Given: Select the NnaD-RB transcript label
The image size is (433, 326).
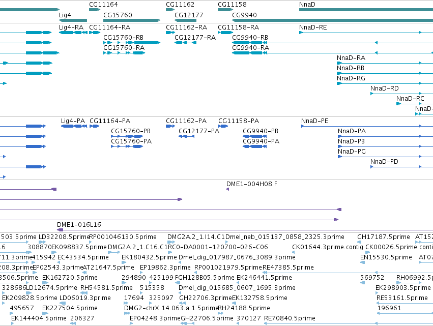Looking at the screenshot, I should tap(351, 68).
